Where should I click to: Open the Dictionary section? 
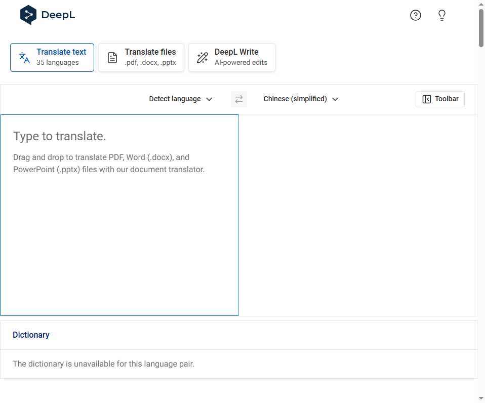31,335
